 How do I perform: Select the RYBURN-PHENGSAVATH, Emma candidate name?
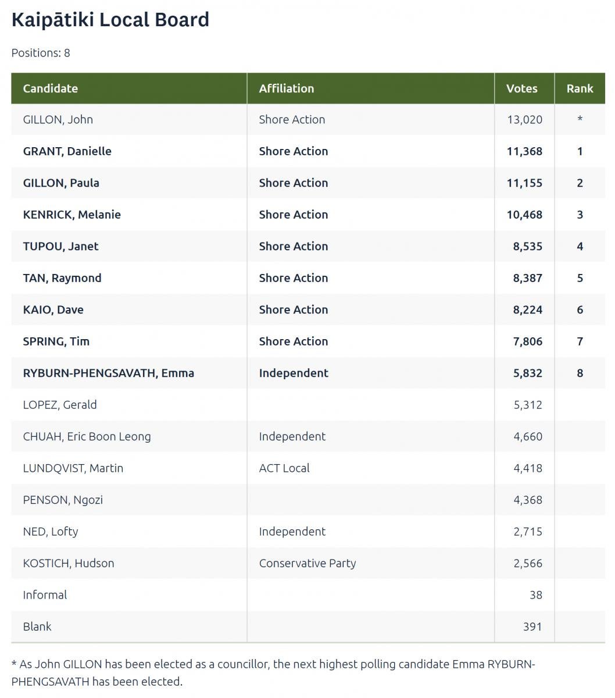(108, 373)
